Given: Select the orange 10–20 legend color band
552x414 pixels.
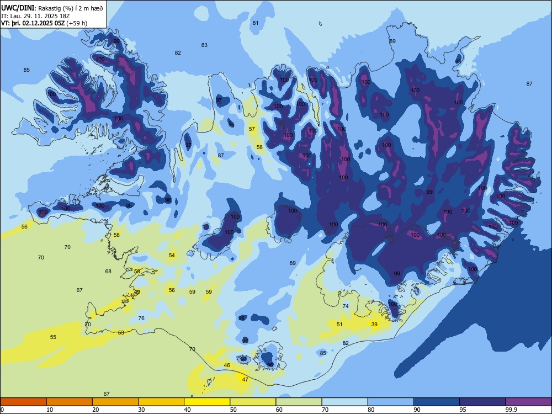Looking at the screenshot, I should (70, 402).
